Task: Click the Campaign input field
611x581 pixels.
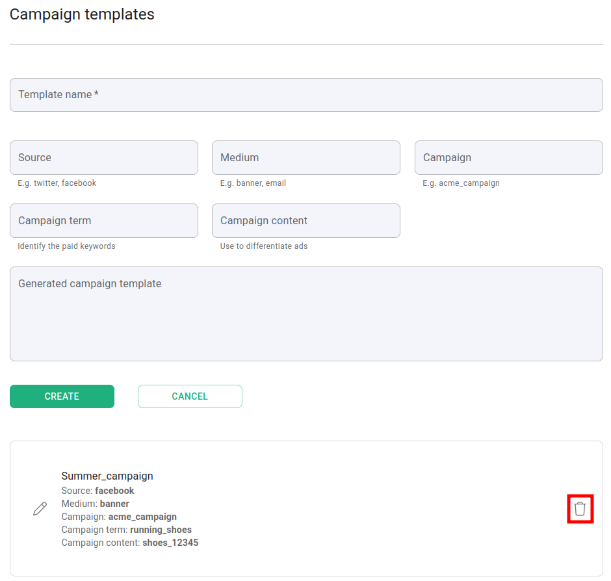Action: (508, 158)
